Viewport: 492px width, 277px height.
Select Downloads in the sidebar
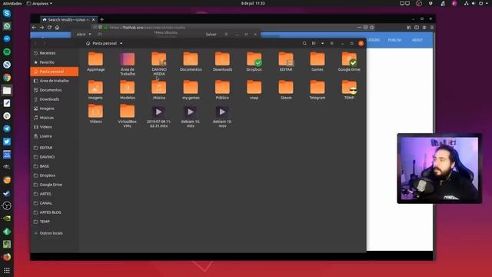[55, 99]
